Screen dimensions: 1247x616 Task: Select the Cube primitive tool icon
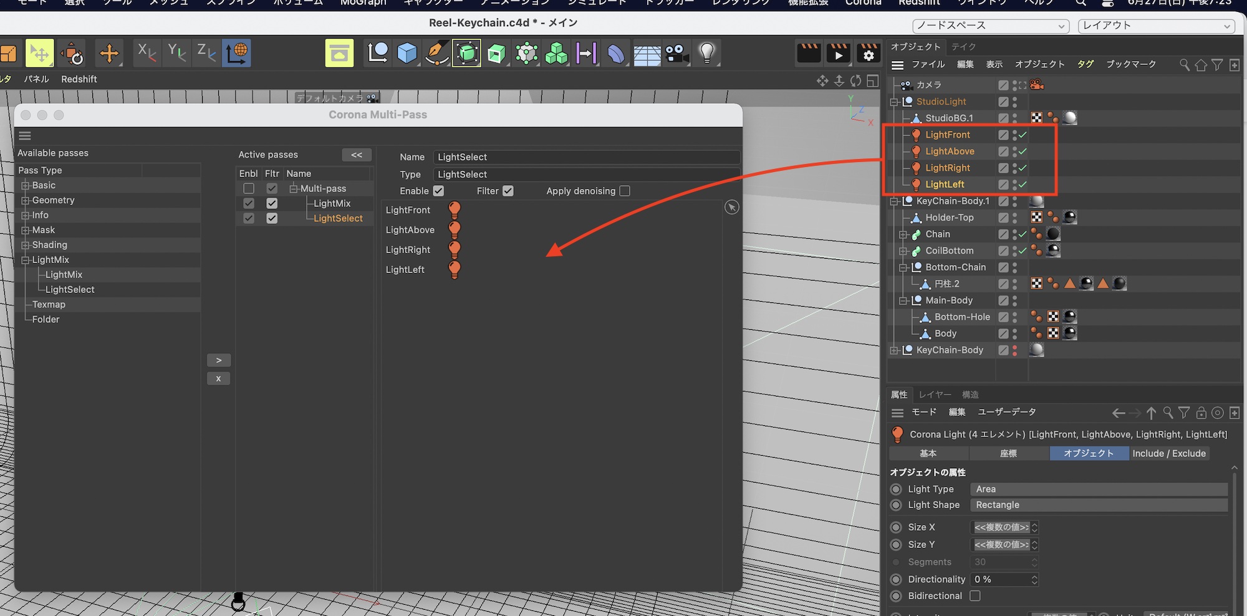(x=407, y=54)
